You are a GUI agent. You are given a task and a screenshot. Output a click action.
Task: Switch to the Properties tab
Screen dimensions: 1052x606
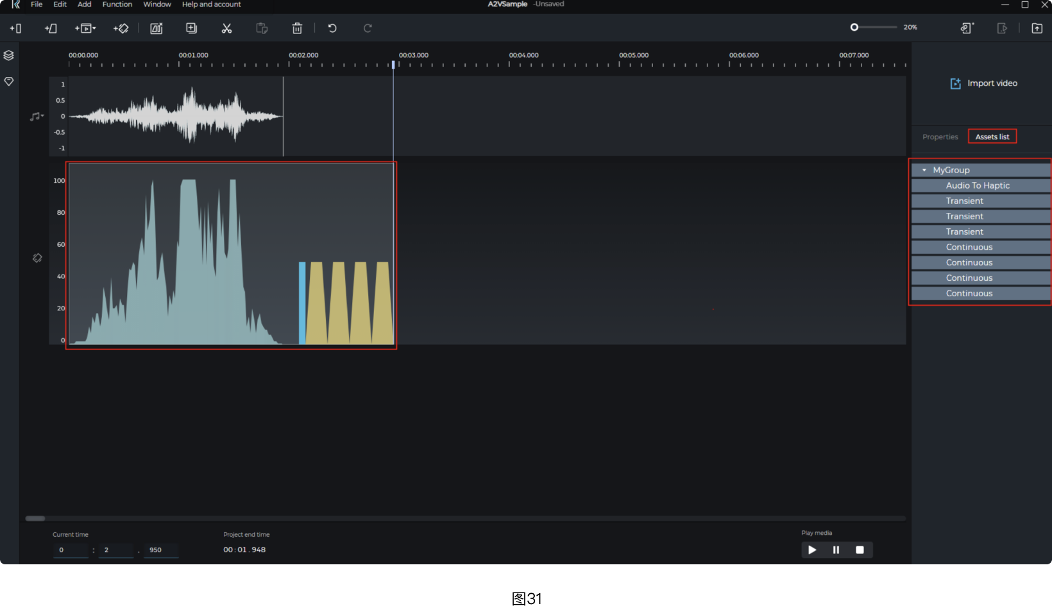pyautogui.click(x=939, y=136)
